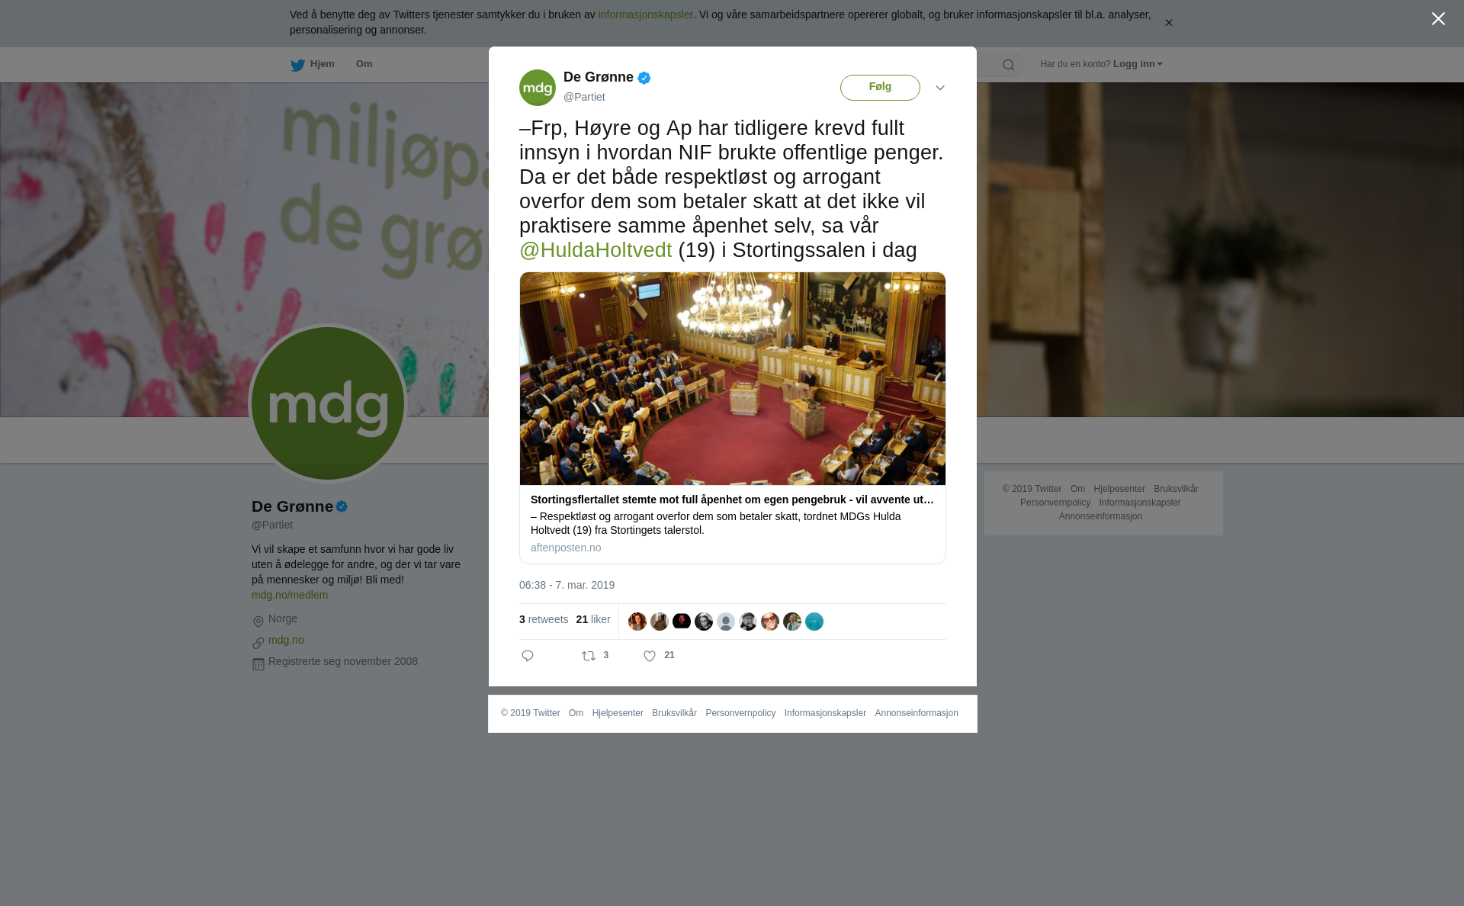Click the first liker's avatar thumbnail

tap(637, 622)
